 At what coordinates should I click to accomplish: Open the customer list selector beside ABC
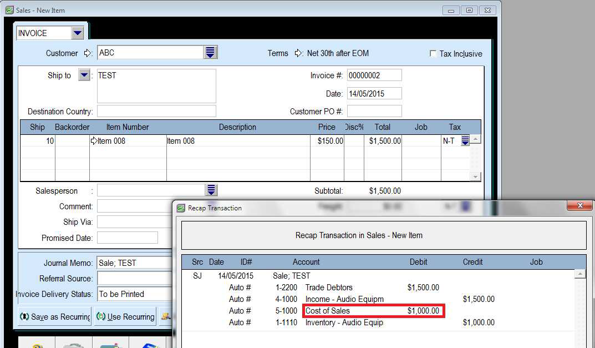tap(210, 53)
